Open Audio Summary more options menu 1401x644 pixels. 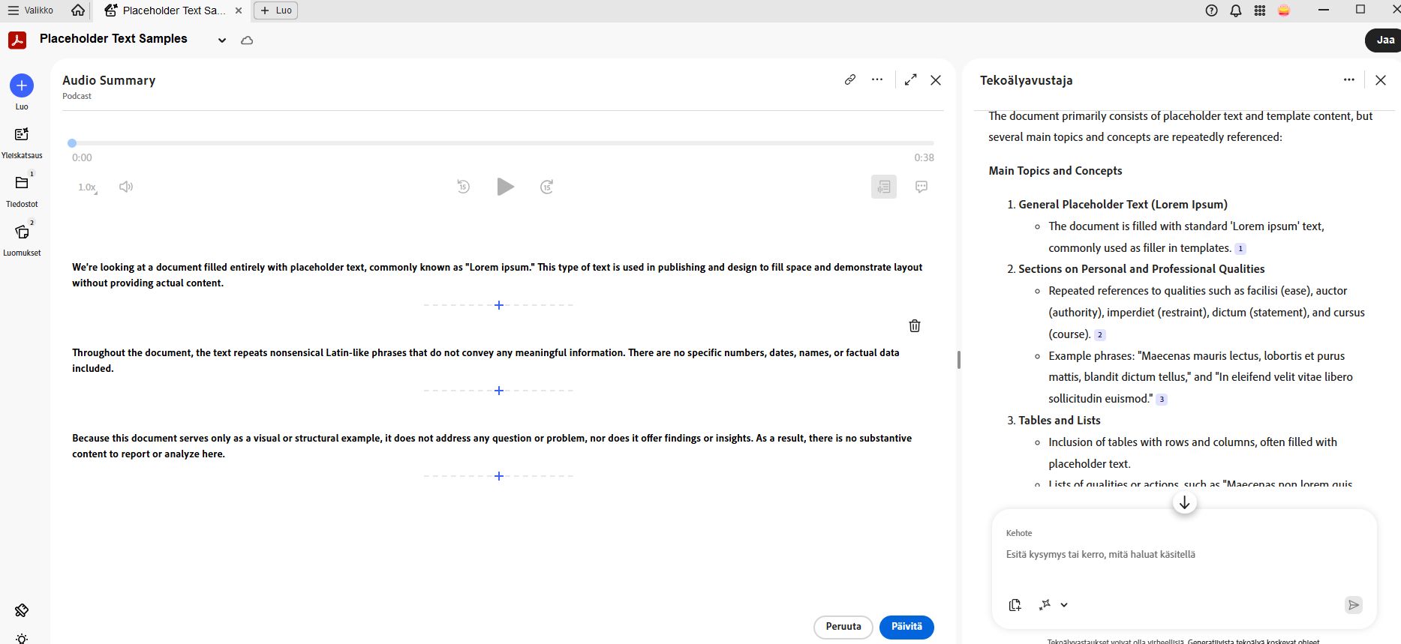[877, 79]
